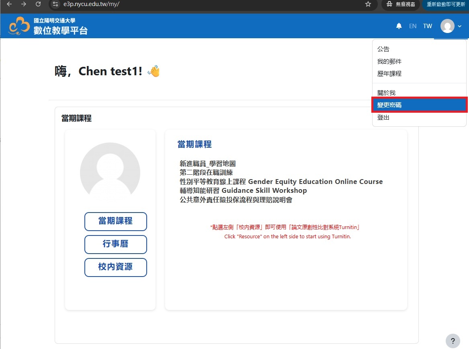Collapse the user menu chevron

(x=460, y=26)
